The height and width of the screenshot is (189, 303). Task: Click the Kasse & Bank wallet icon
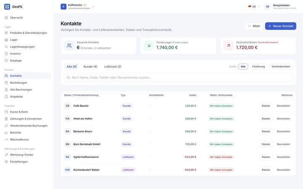click(6, 112)
